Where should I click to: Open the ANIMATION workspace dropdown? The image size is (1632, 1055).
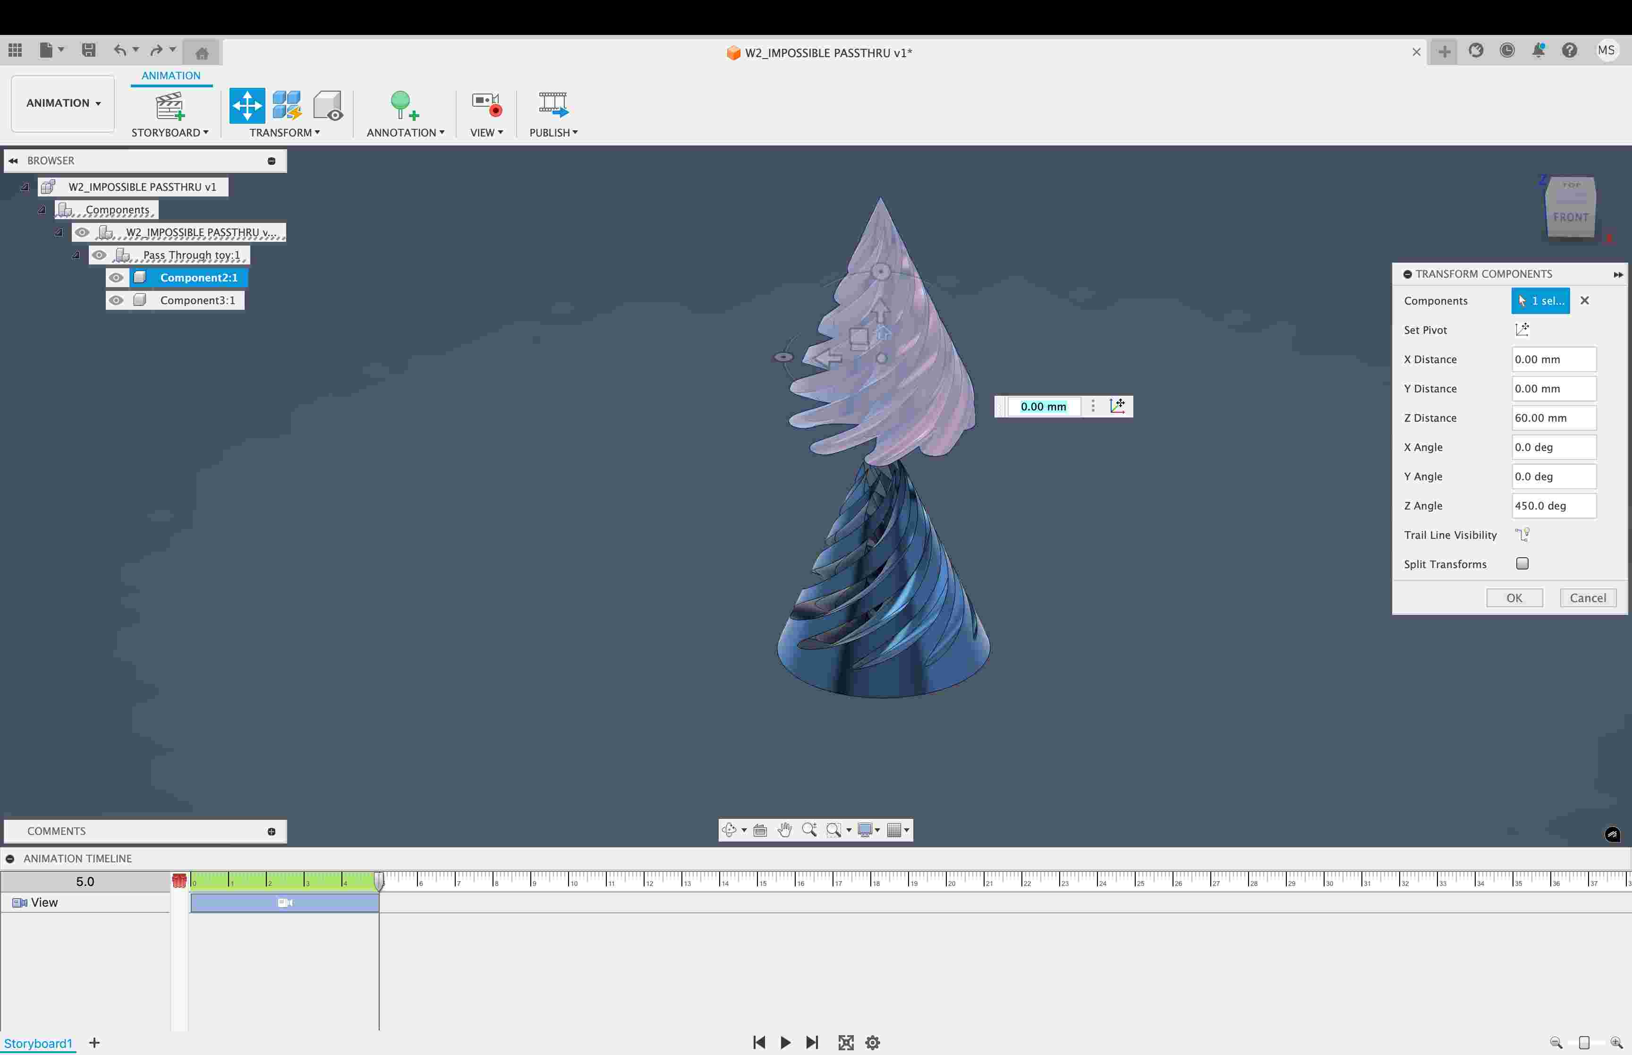(x=63, y=103)
